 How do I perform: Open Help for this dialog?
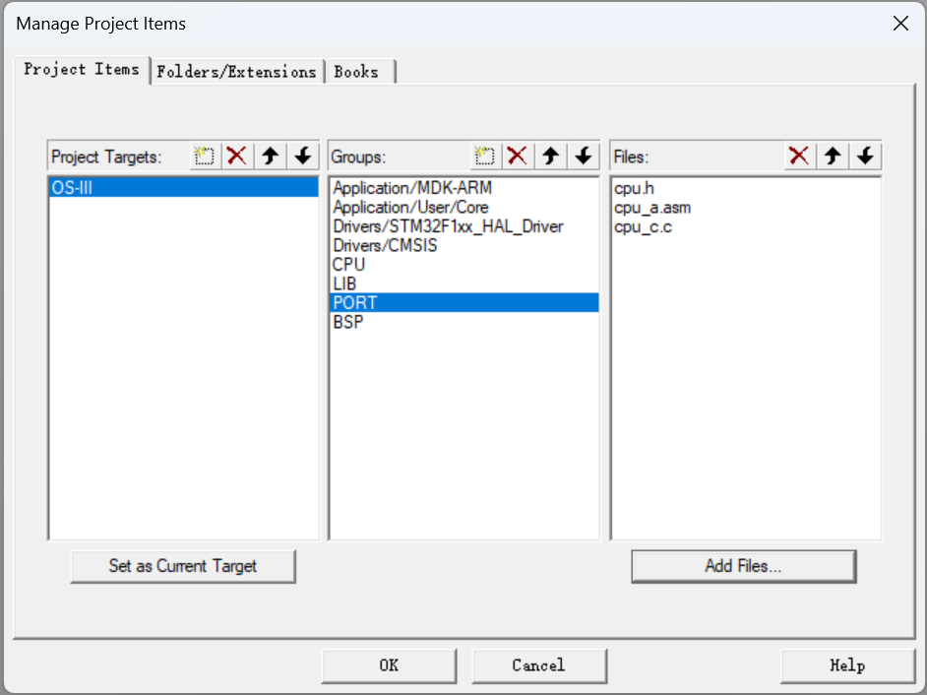point(847,665)
